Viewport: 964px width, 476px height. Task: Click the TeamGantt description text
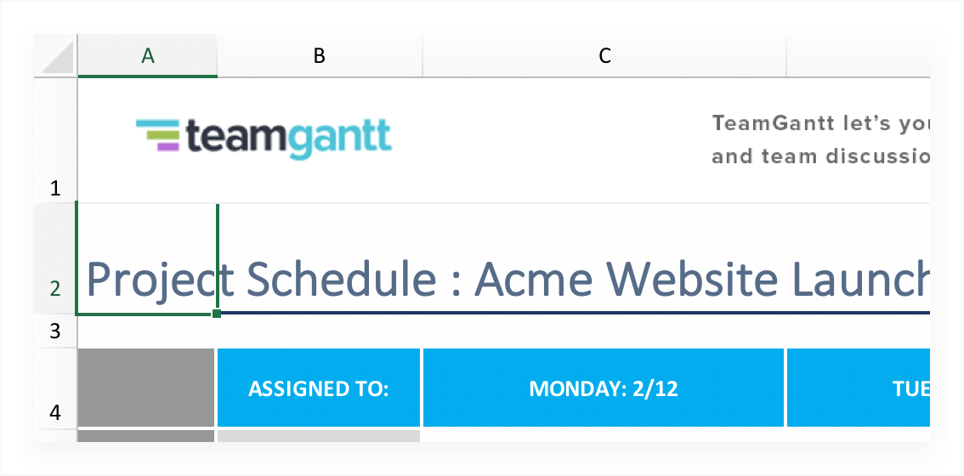click(820, 140)
